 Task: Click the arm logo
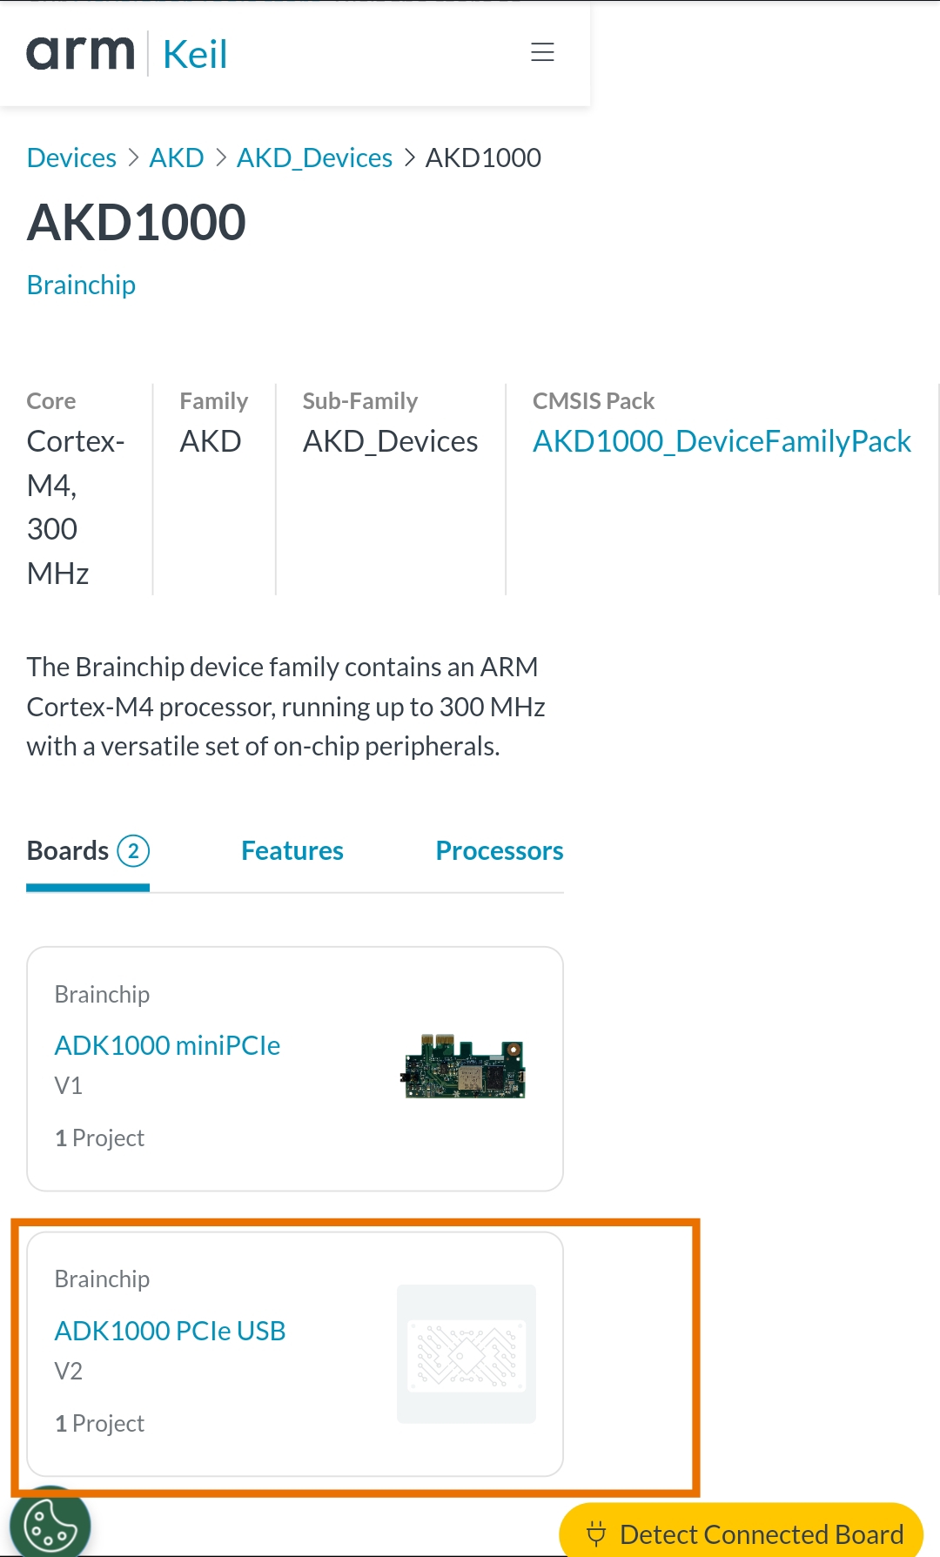(80, 53)
